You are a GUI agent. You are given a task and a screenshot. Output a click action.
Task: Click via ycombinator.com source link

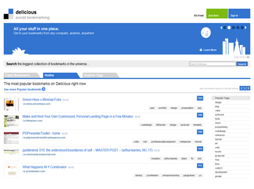click(34, 171)
